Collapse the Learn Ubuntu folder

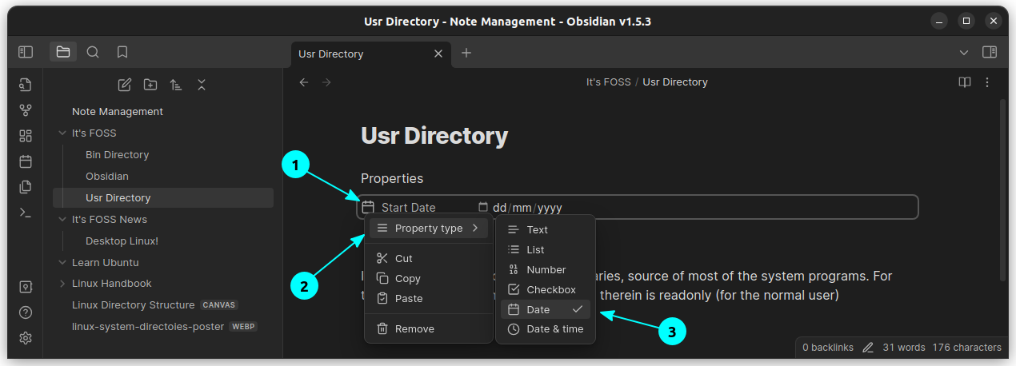pyautogui.click(x=62, y=262)
